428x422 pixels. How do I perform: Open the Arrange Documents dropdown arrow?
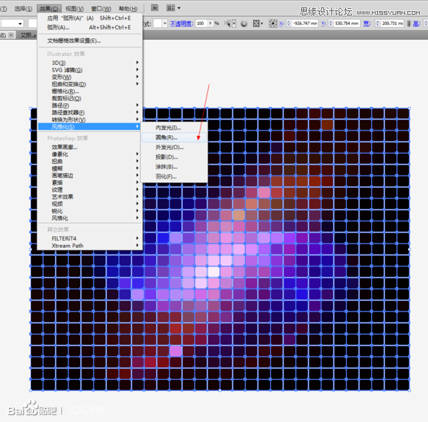pyautogui.click(x=179, y=8)
